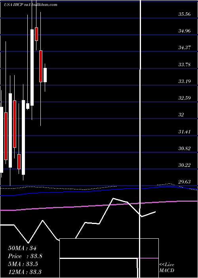Viewport: 198px width, 278px height.
Task: Click the 34.37 price axis label
Action: pyautogui.click(x=185, y=48)
